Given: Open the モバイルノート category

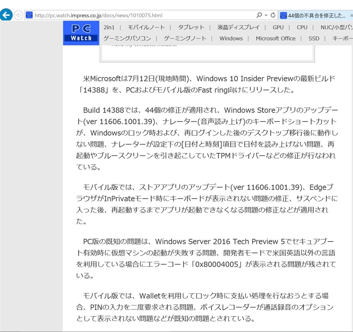Looking at the screenshot, I should [x=146, y=27].
